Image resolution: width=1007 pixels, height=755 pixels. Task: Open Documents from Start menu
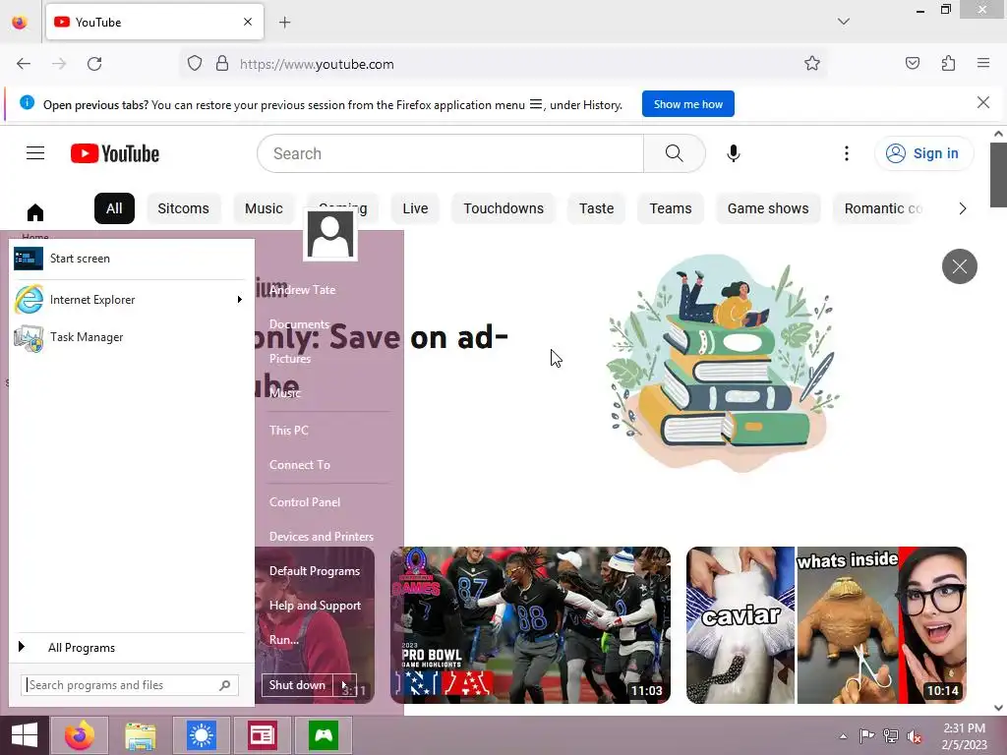pyautogui.click(x=299, y=324)
